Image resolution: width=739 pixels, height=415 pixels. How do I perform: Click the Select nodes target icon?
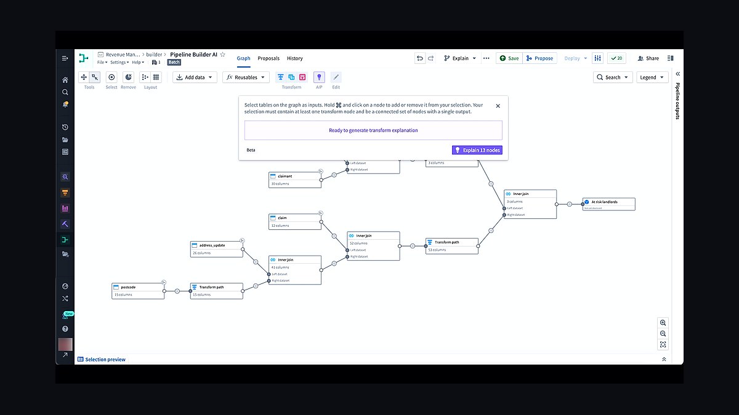tap(111, 77)
